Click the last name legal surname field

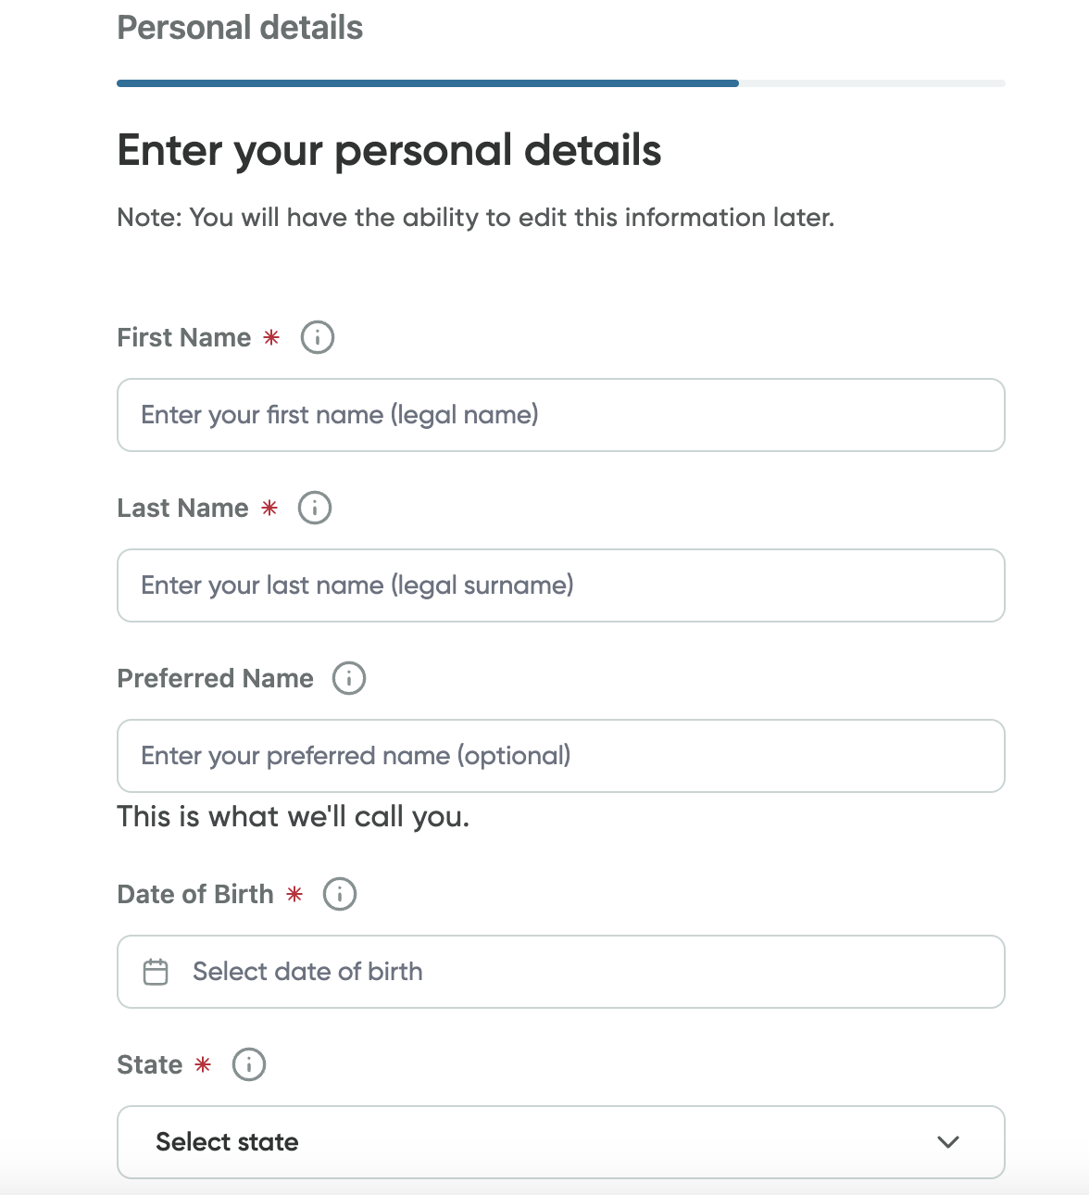(560, 585)
